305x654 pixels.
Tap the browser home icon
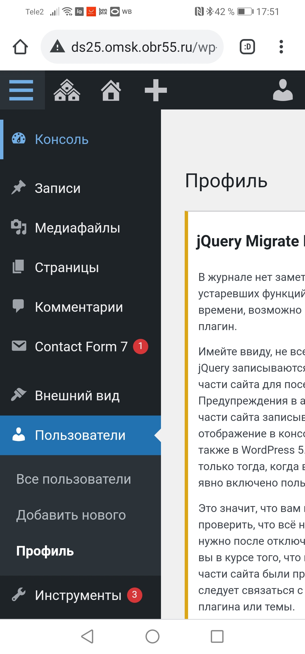click(20, 47)
